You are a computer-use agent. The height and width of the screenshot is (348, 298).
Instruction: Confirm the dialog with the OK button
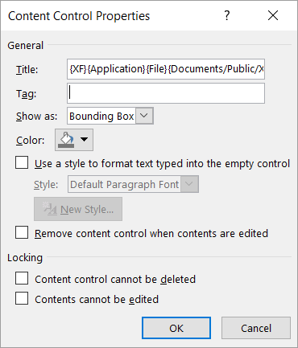[176, 328]
